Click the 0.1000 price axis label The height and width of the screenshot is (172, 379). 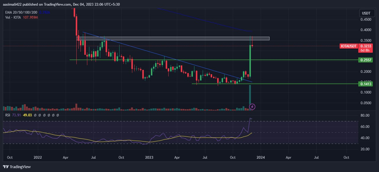pyautogui.click(x=366, y=92)
